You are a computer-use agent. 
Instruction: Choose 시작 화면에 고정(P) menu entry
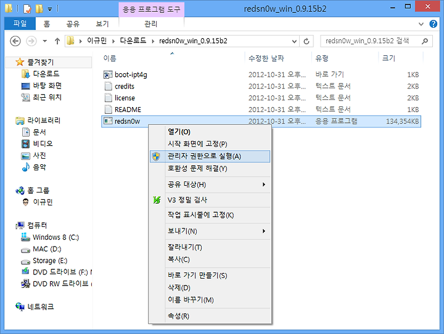point(210,144)
